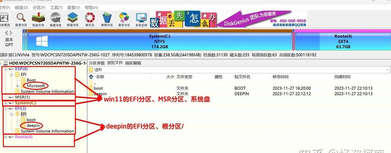Select the deepin folder in tree
The image size is (391, 153).
pos(33,126)
